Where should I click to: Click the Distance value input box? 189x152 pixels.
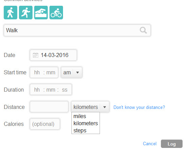(49, 107)
